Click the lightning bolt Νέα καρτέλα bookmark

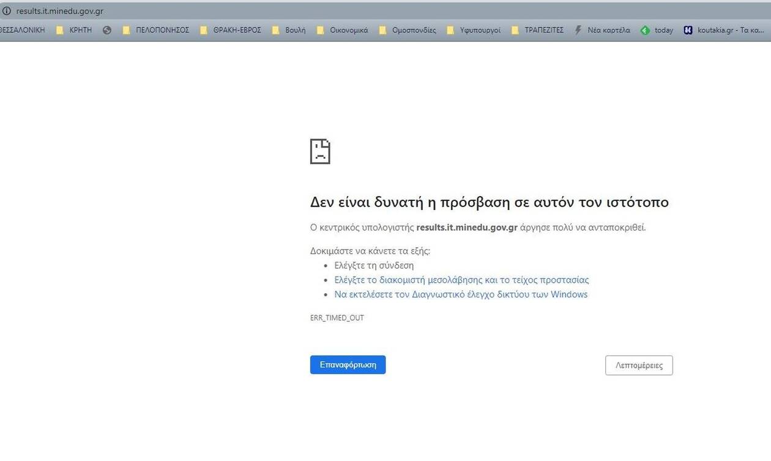(602, 30)
